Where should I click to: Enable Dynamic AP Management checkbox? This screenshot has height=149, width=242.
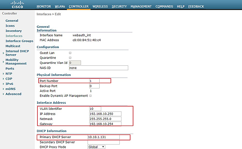(x=90, y=96)
